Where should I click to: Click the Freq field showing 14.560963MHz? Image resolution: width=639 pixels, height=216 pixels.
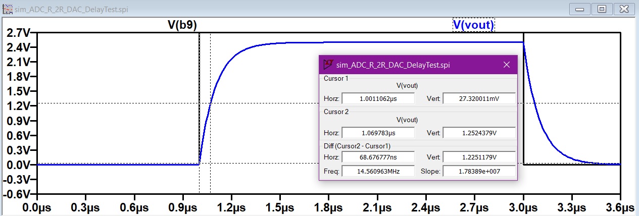(378, 171)
